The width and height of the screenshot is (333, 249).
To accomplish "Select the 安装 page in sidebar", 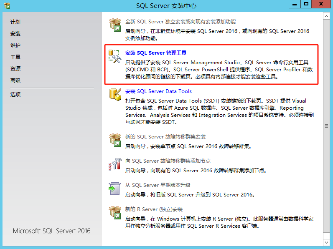I will click(x=15, y=33).
